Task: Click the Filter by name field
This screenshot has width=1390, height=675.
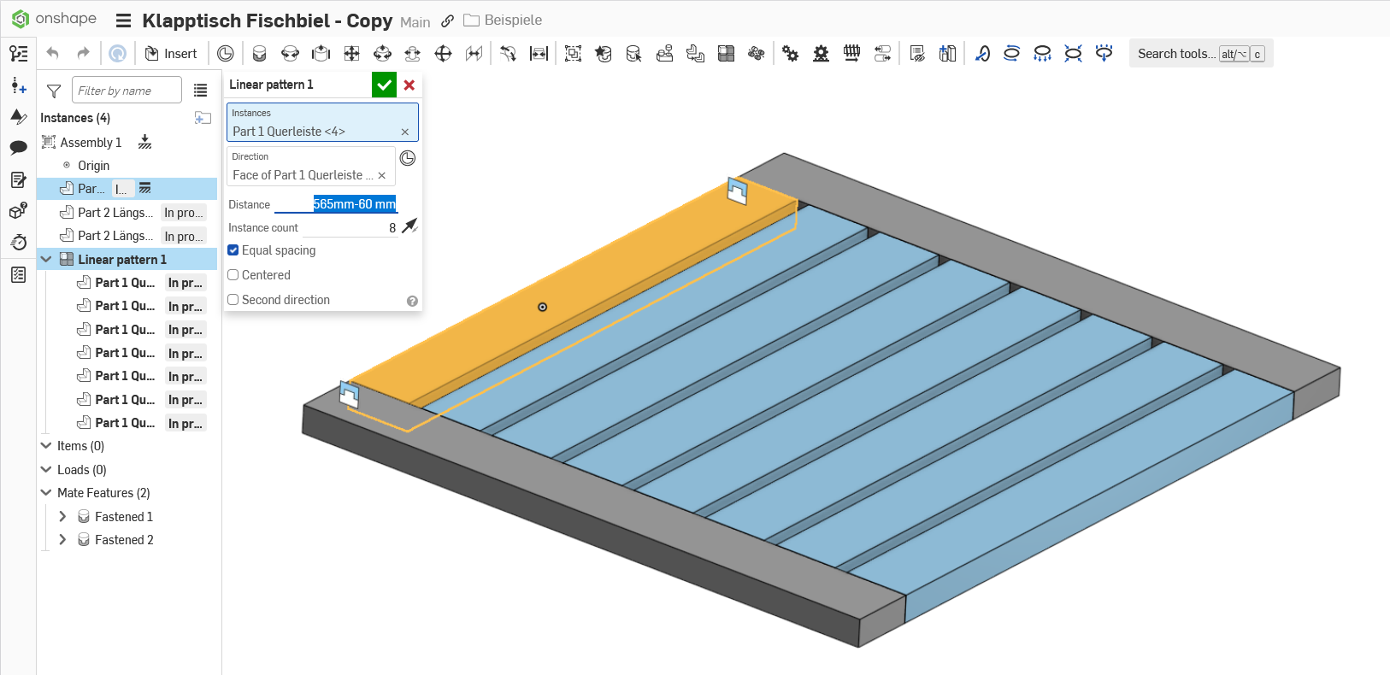Action: coord(127,90)
